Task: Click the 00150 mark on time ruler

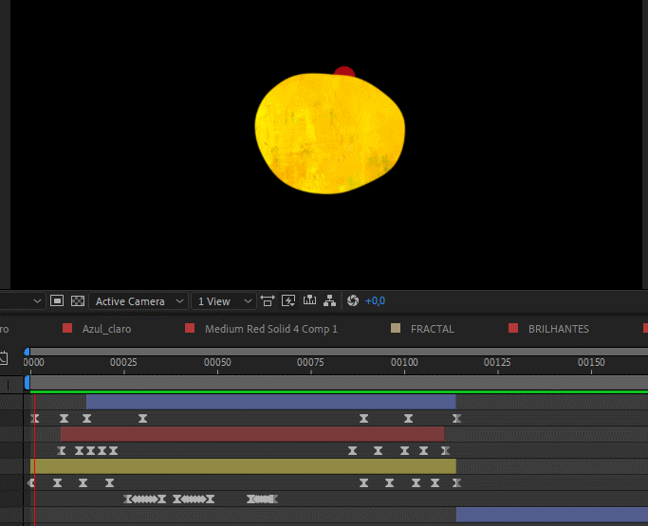Action: (591, 362)
